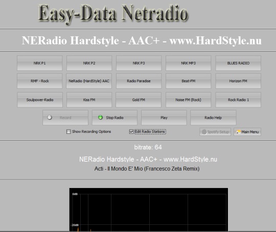Open the Horizon FM station

pos(238,81)
